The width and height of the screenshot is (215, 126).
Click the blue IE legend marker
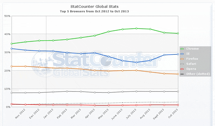tap(182, 54)
